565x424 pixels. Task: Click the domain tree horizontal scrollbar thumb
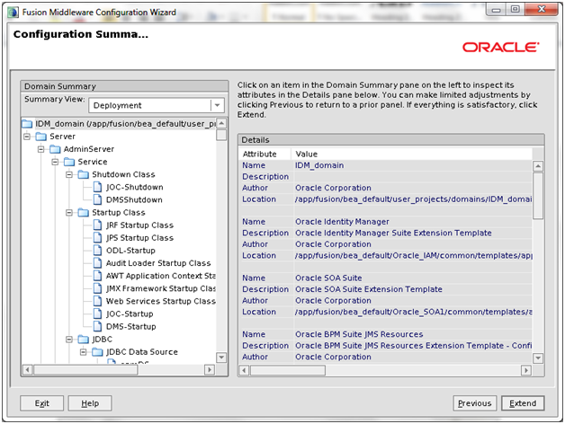pyautogui.click(x=85, y=369)
